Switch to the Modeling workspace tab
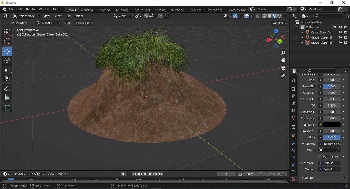The image size is (350, 189). [87, 10]
